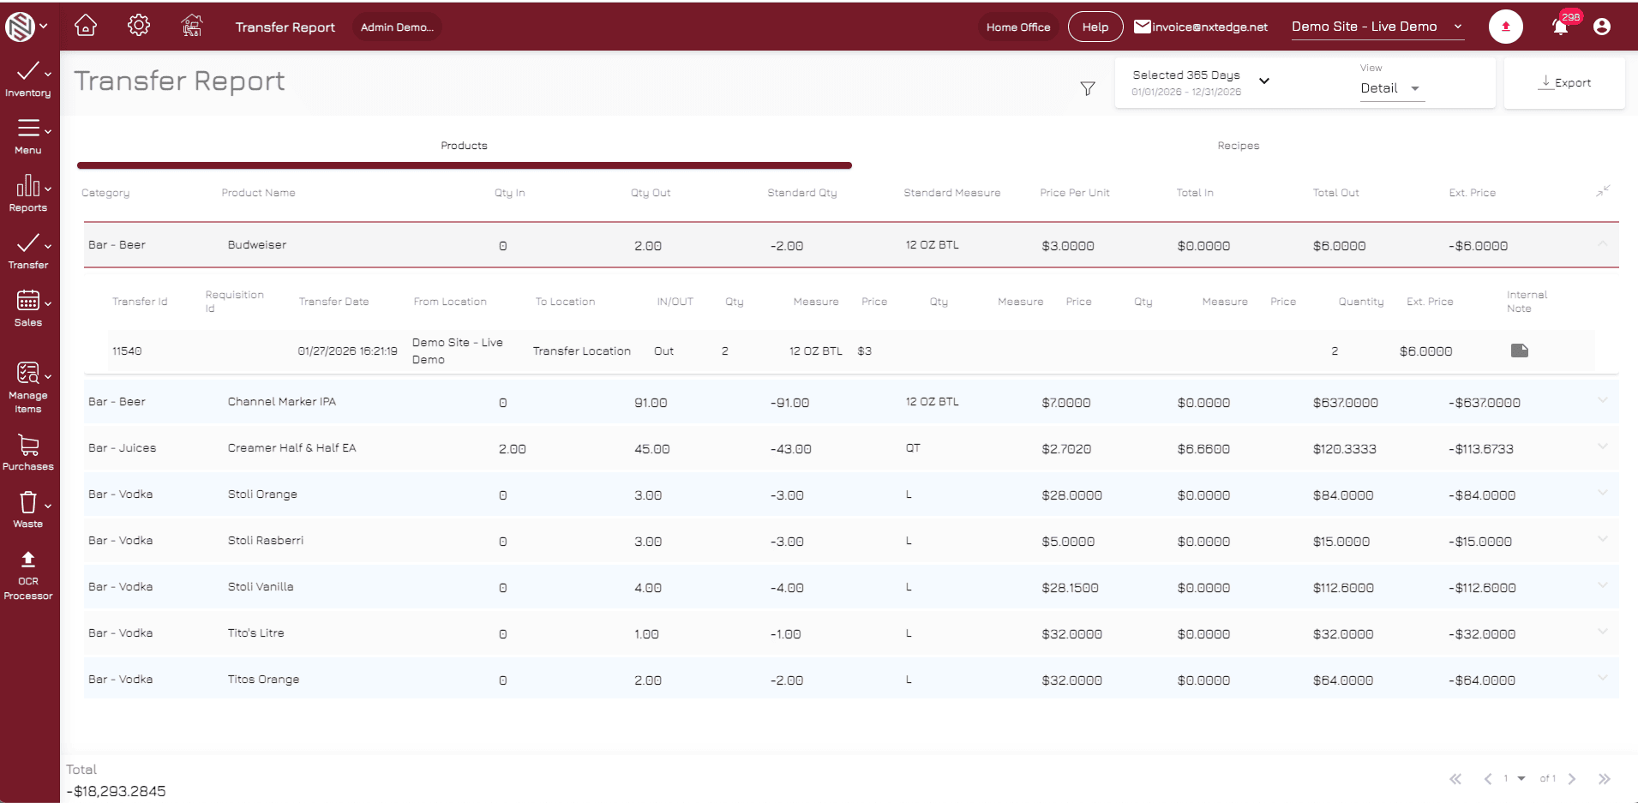Go to the last page
Viewport: 1638px width, 803px height.
(1605, 779)
